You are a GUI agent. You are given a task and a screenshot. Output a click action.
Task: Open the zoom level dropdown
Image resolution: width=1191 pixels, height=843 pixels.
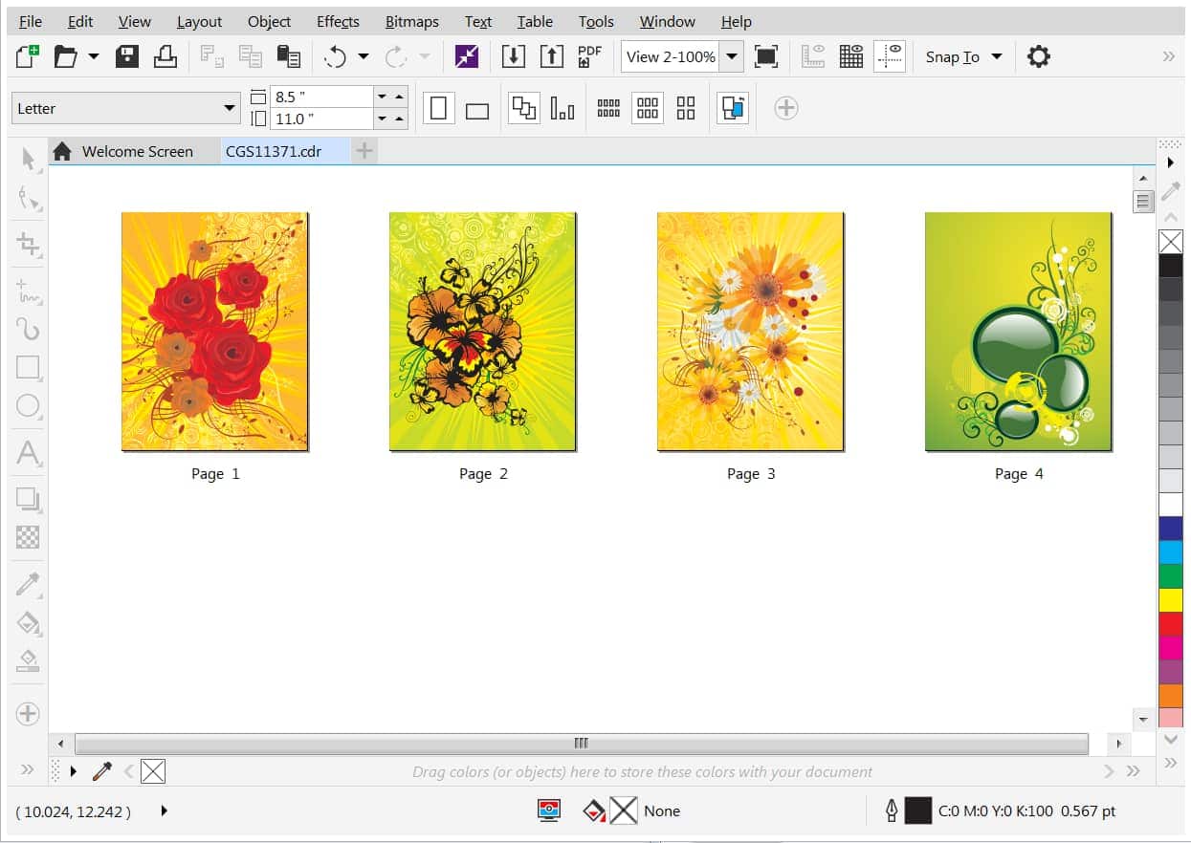pos(732,56)
